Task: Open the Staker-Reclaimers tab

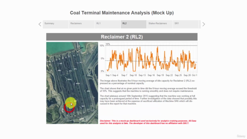Action: (x=159, y=24)
